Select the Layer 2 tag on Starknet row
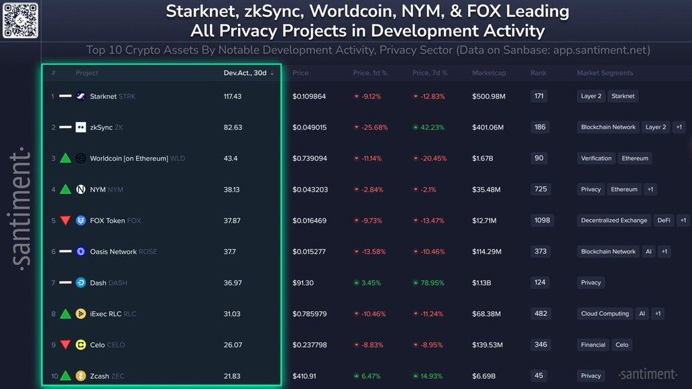Image resolution: width=692 pixels, height=389 pixels. tap(591, 97)
